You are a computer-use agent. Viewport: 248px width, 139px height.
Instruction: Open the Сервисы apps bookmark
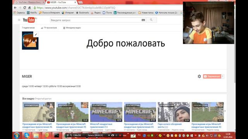coord(19,13)
